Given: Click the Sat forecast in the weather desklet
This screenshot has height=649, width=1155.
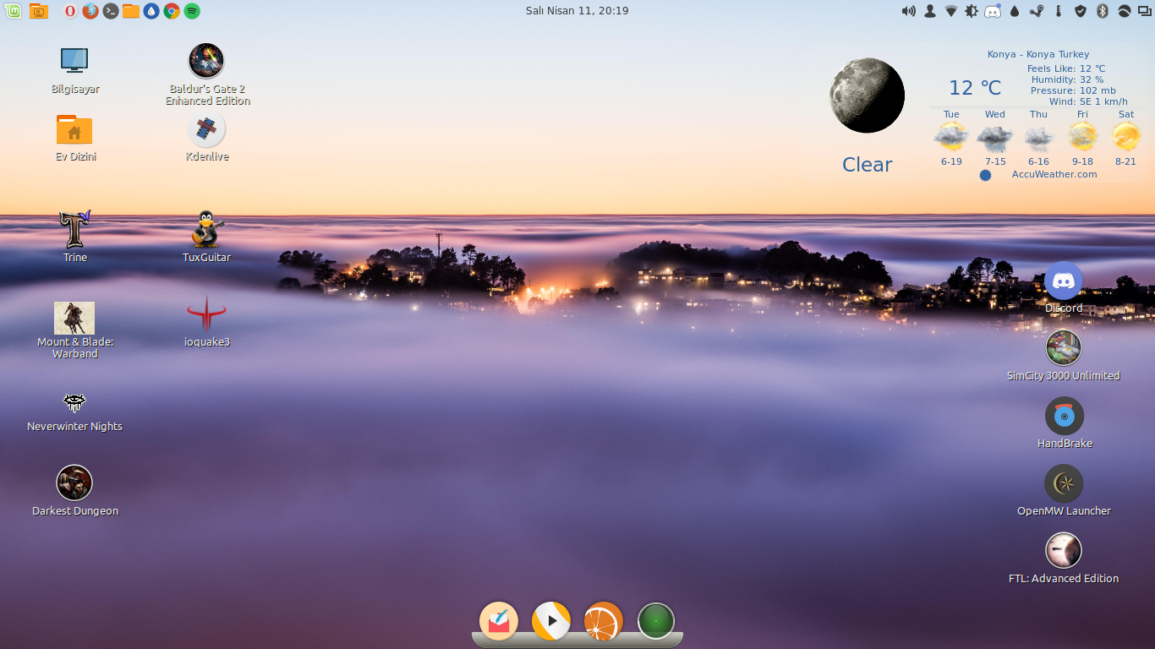Looking at the screenshot, I should click(x=1126, y=139).
